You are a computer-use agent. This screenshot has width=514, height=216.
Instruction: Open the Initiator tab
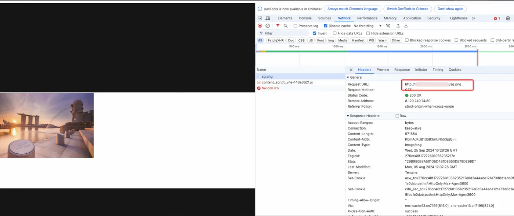(421, 70)
